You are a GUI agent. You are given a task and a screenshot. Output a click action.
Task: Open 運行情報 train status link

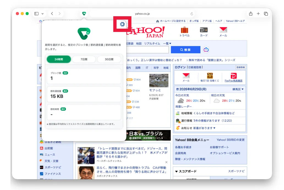[x=187, y=121]
